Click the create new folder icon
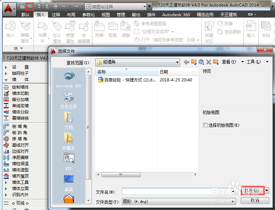This screenshot has width=275, height=210. point(216,62)
